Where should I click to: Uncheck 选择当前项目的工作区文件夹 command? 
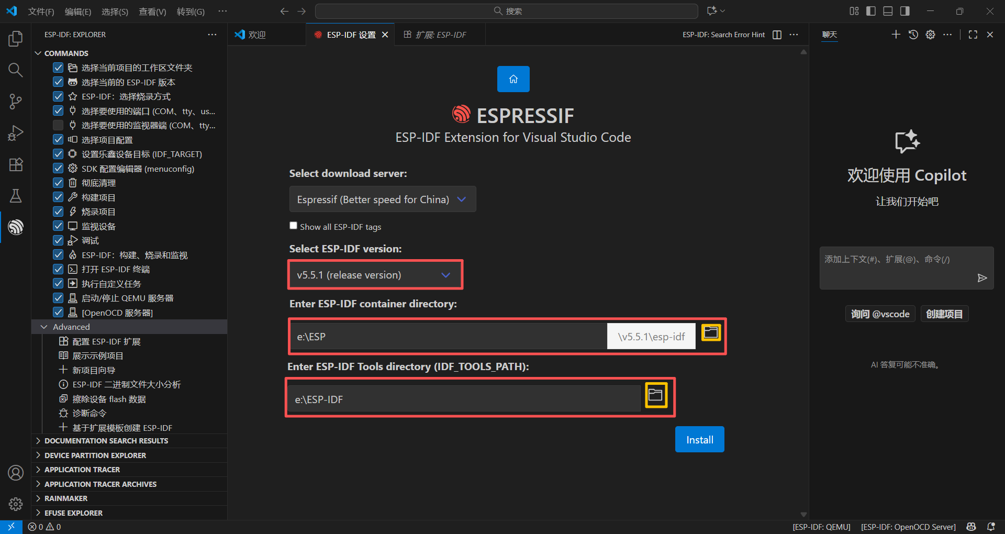click(58, 68)
